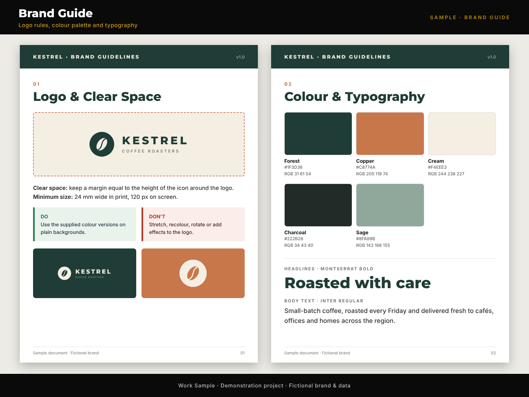Click 'RGB 143 168 155' value

coord(373,245)
